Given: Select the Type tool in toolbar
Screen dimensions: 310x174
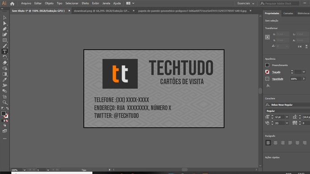Looking at the screenshot, I should coord(4,51).
